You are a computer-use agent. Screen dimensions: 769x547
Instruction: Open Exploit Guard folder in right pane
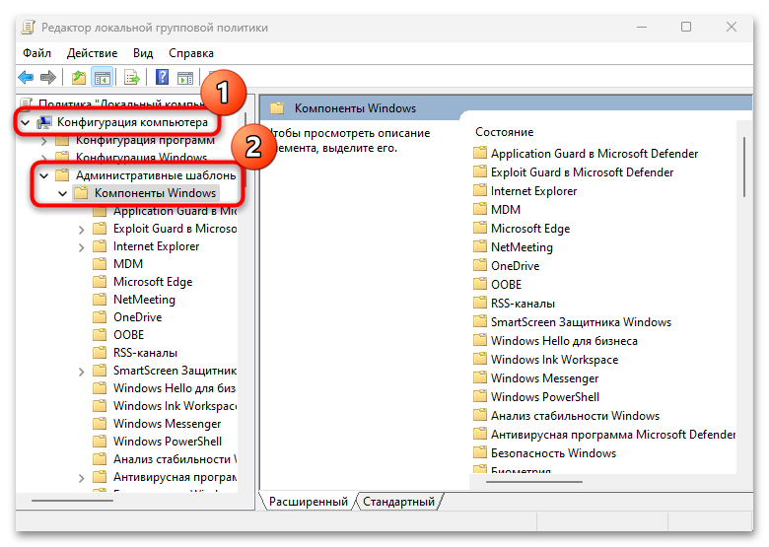tap(582, 172)
